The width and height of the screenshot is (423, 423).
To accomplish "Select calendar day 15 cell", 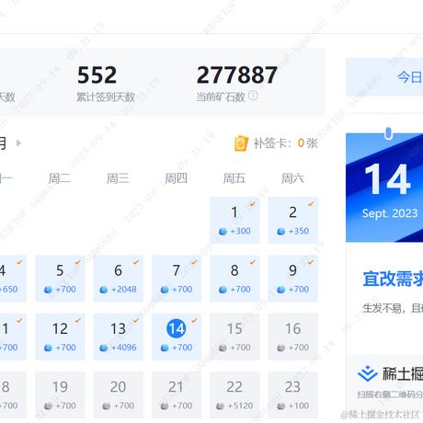I will coord(234,337).
